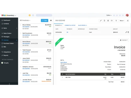This screenshot has height=98, width=131.
Task: Open Integrations in the sidebar
Action: tap(6, 52)
